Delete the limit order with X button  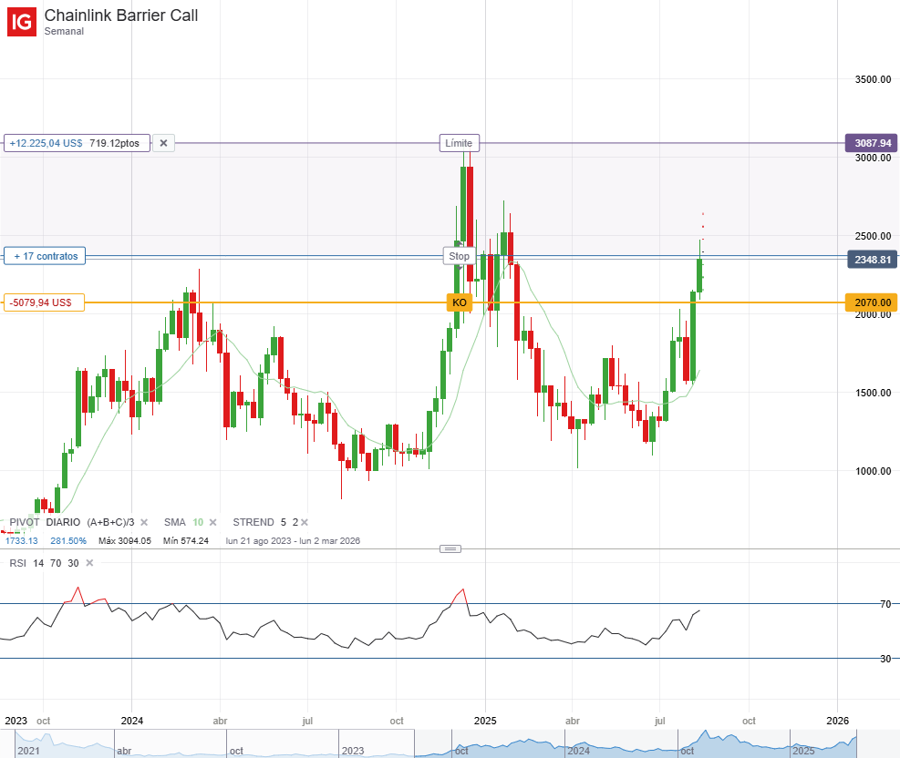point(163,143)
